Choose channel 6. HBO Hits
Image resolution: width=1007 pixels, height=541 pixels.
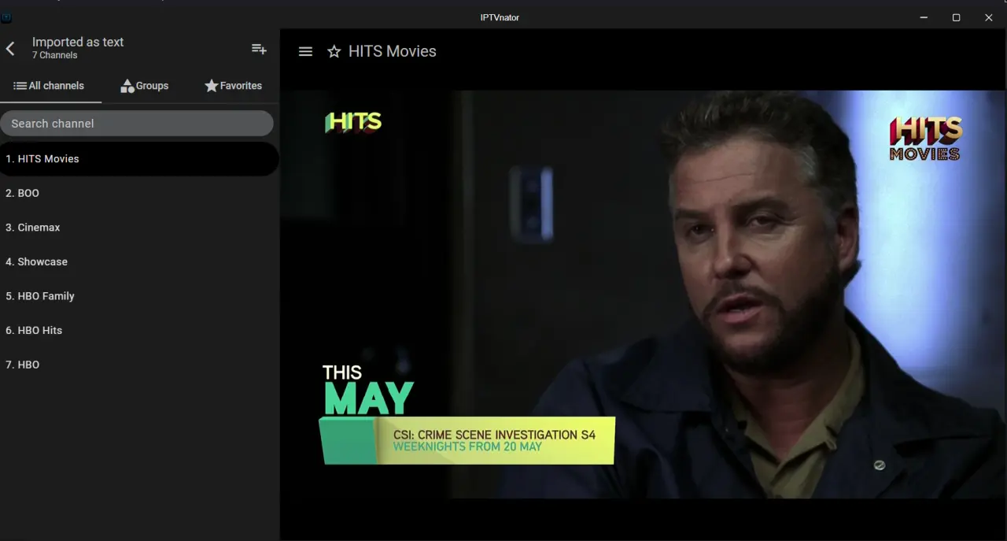139,330
